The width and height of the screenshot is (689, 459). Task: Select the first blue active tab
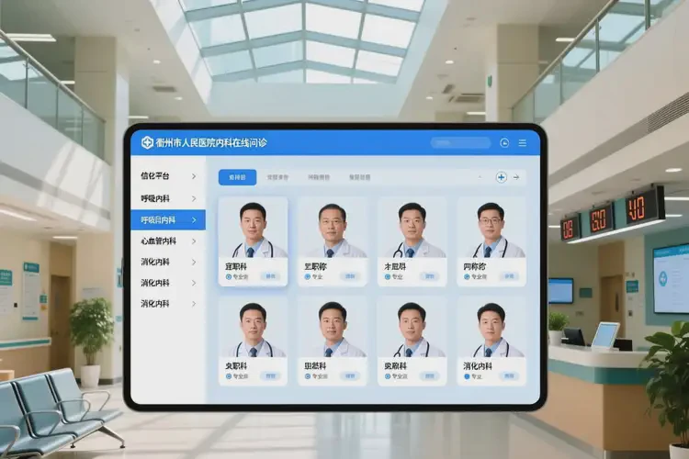(237, 177)
